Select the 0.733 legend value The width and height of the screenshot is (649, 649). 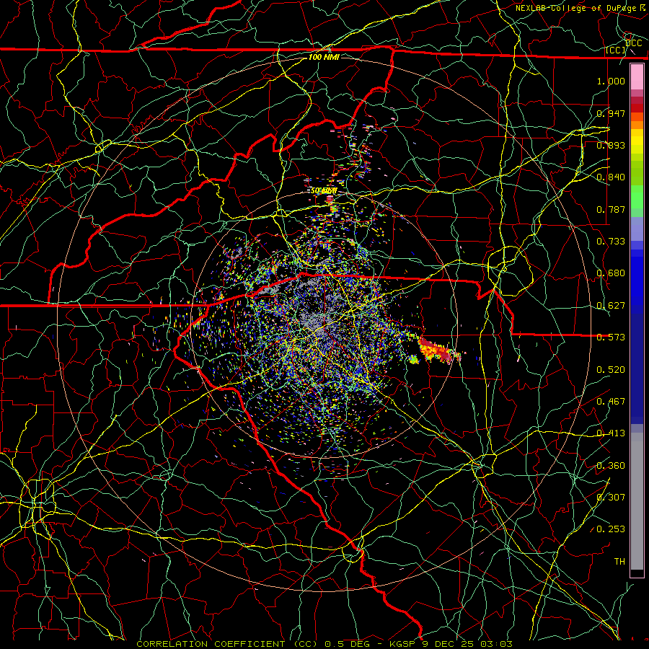[611, 242]
